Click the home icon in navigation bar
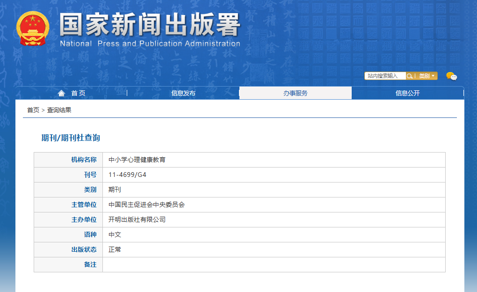 click(61, 93)
